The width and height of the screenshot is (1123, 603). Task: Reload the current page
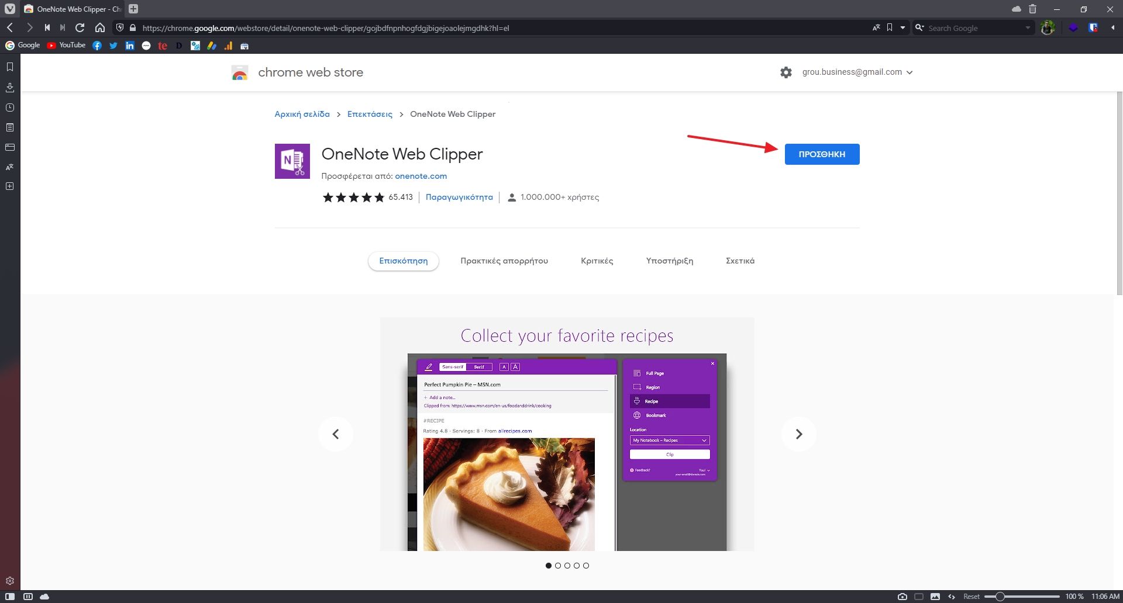80,27
